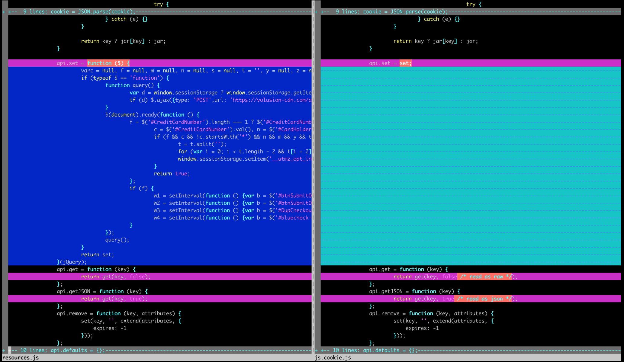
Task: Click 'return set;' in left pane
Action: 97,255
